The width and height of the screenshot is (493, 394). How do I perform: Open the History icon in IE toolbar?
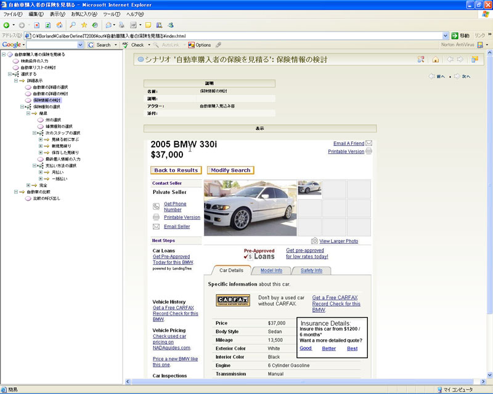pos(95,25)
